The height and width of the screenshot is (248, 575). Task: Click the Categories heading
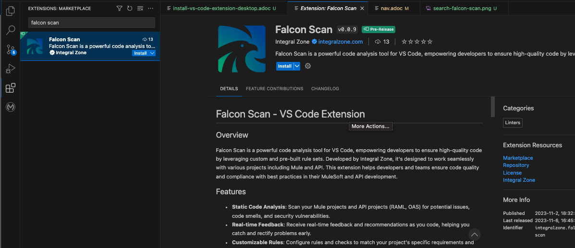pos(518,108)
